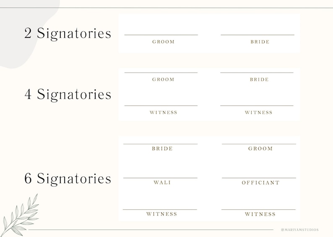Click the 6 Signatories heading
333x237 pixels.
coord(68,178)
